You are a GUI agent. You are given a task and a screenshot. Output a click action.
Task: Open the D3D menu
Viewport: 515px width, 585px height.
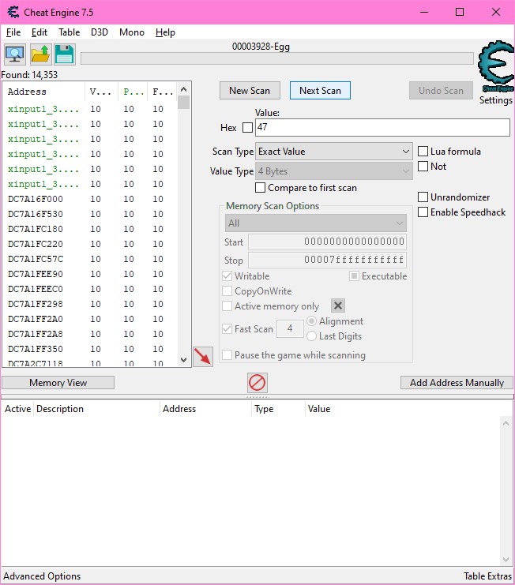tap(100, 32)
